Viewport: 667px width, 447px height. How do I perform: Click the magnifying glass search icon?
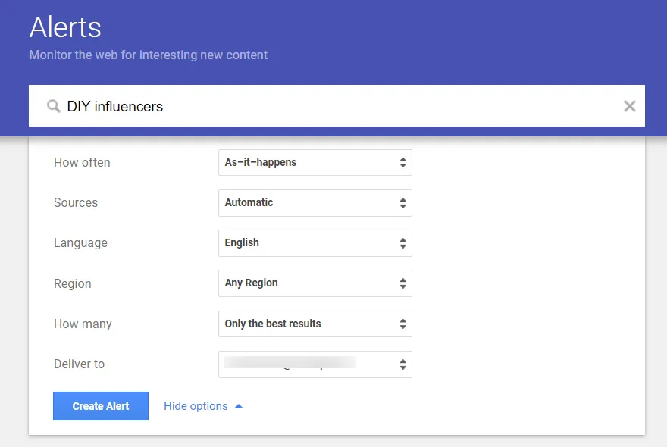(53, 106)
